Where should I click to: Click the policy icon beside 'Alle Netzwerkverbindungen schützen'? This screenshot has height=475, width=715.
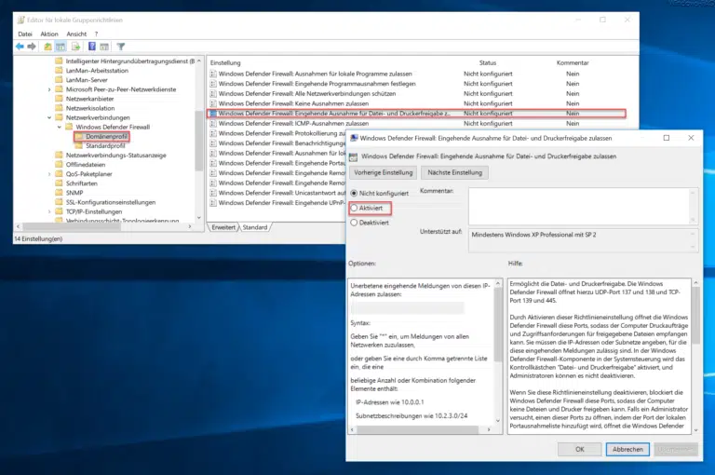pyautogui.click(x=213, y=93)
